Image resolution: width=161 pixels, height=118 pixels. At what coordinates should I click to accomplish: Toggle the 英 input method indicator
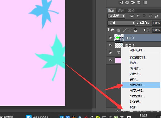122,117
